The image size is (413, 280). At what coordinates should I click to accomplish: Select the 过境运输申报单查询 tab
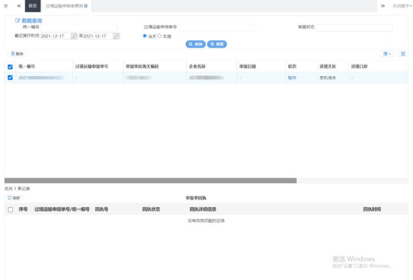pos(64,6)
